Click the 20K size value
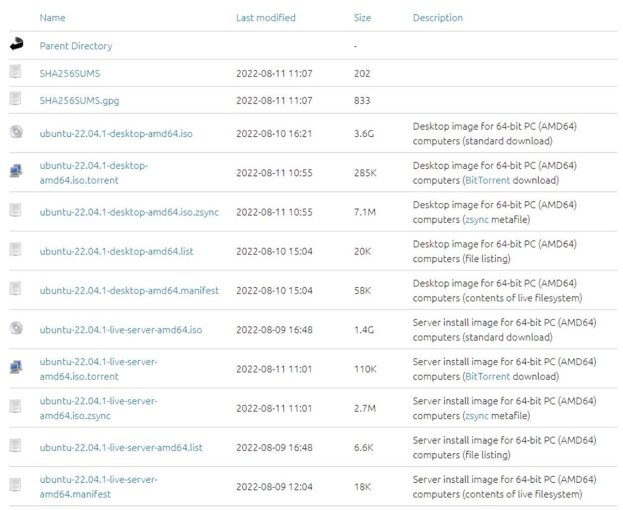The image size is (623, 510). click(362, 252)
